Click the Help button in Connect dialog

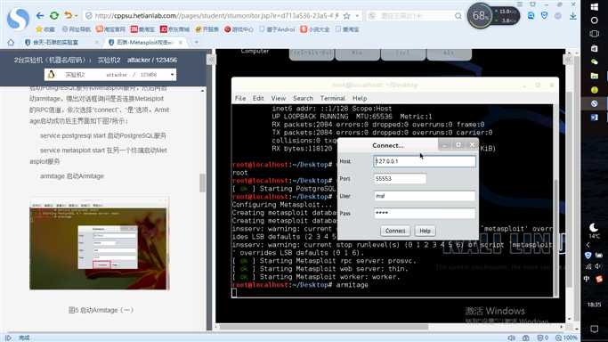tap(425, 231)
